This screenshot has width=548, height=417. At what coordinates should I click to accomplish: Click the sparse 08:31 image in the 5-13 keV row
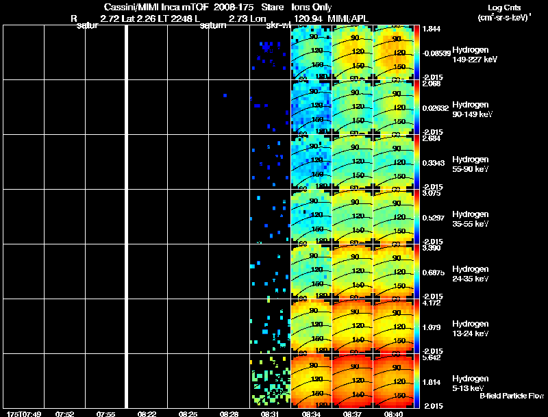270,381
